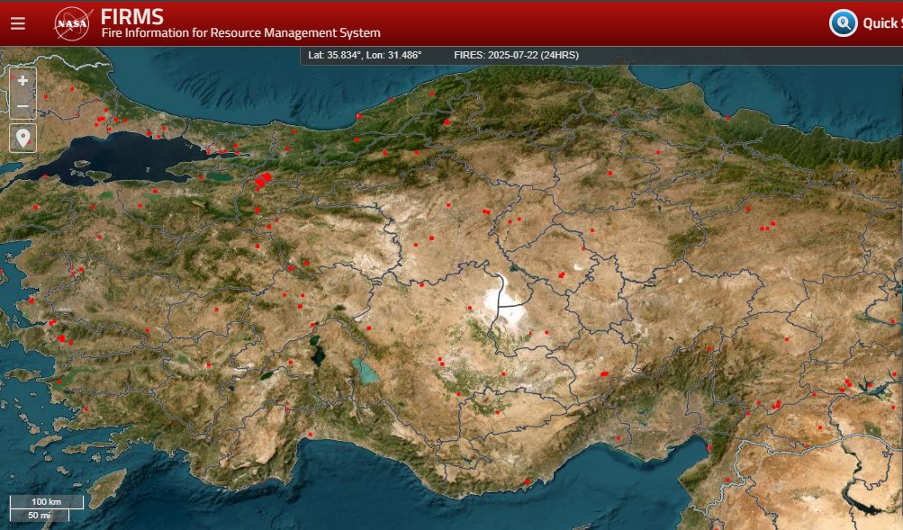Click the large island at bottom left

pos(107,487)
